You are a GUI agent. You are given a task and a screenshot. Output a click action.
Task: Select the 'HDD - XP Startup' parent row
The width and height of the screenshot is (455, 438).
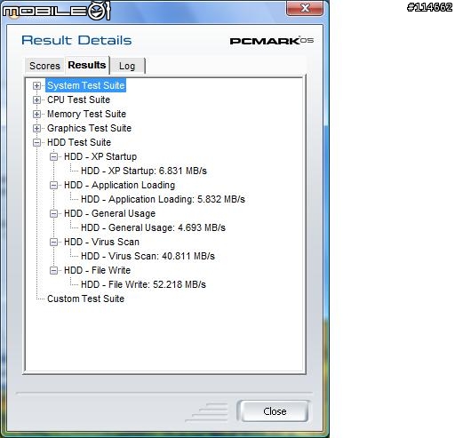point(100,156)
